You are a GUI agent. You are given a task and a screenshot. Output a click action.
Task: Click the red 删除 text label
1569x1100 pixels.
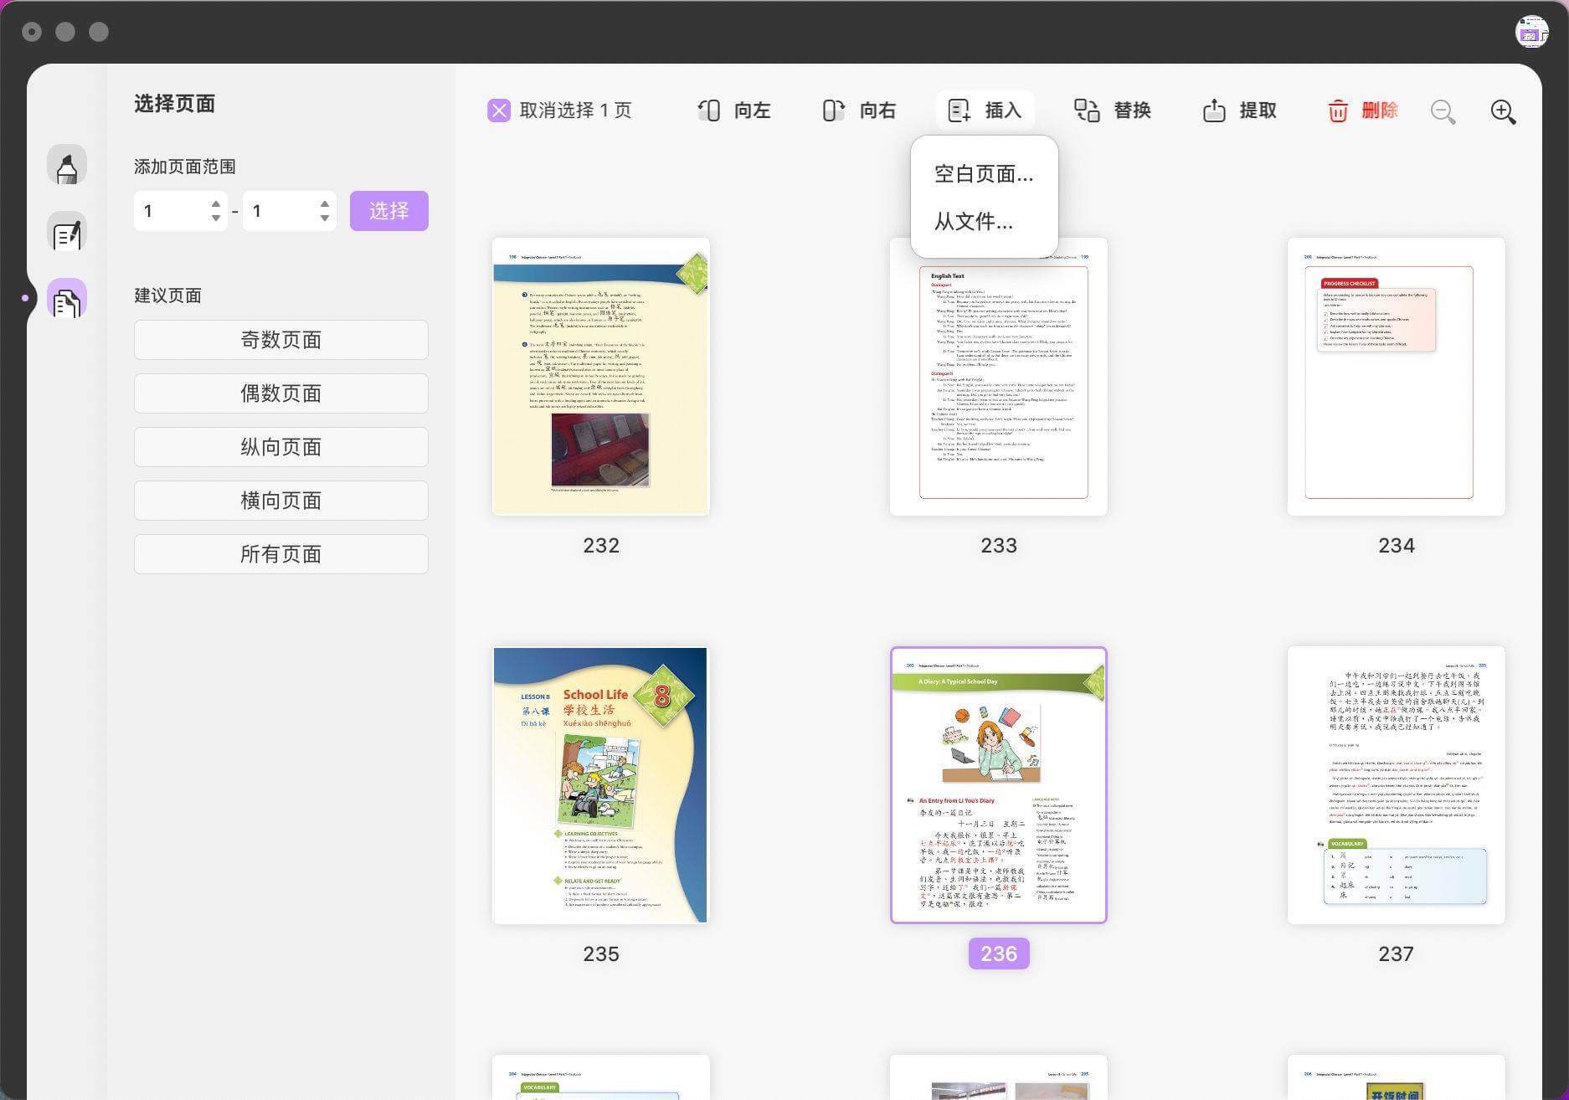click(1380, 111)
